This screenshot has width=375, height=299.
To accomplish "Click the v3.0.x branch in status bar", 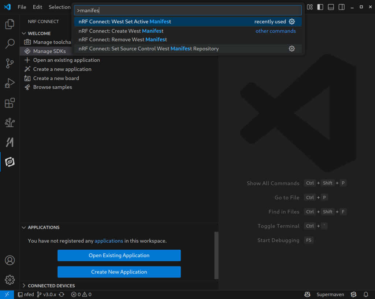I will click(47, 295).
